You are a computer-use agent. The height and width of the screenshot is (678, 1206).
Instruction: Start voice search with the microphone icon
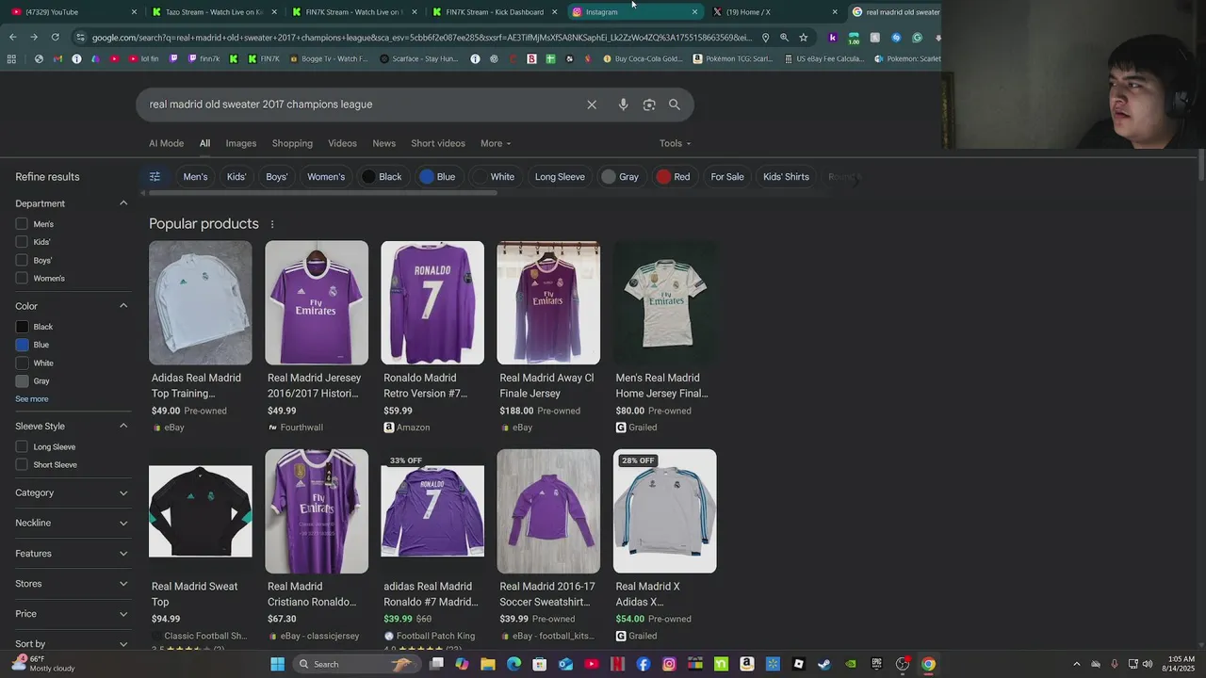[x=623, y=105]
